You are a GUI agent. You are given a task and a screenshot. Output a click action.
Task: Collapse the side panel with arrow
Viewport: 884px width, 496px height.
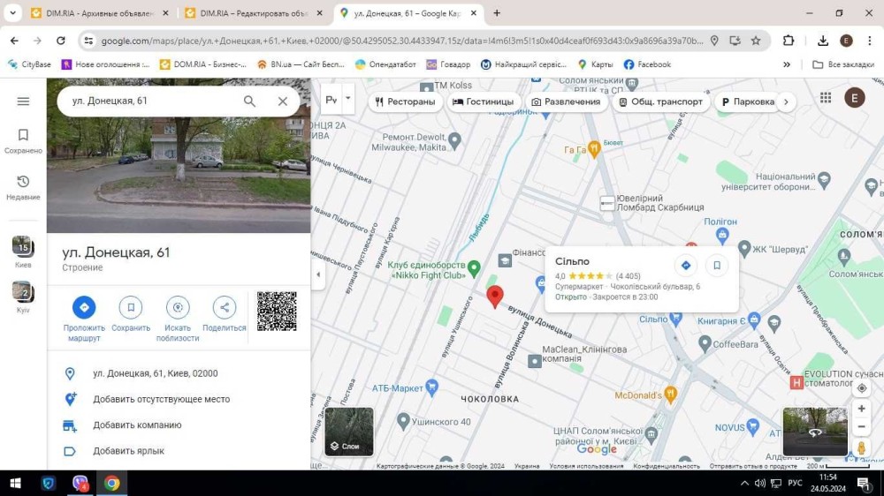coord(318,274)
